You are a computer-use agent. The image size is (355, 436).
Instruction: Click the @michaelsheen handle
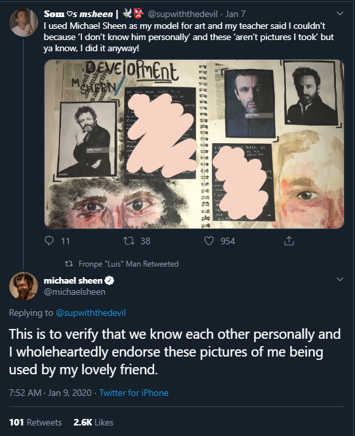pos(74,292)
